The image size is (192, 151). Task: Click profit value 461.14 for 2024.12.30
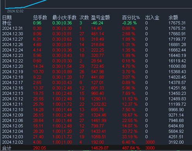pos(98,34)
